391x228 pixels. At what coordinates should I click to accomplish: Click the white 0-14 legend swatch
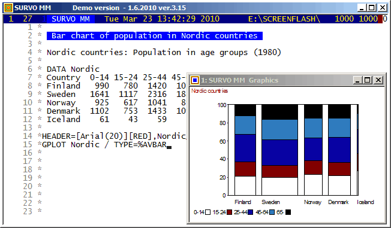tap(207, 212)
